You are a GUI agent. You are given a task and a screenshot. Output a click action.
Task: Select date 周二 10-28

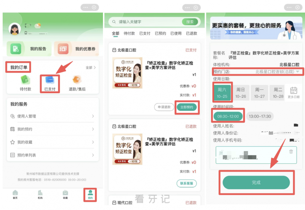(x=278, y=93)
